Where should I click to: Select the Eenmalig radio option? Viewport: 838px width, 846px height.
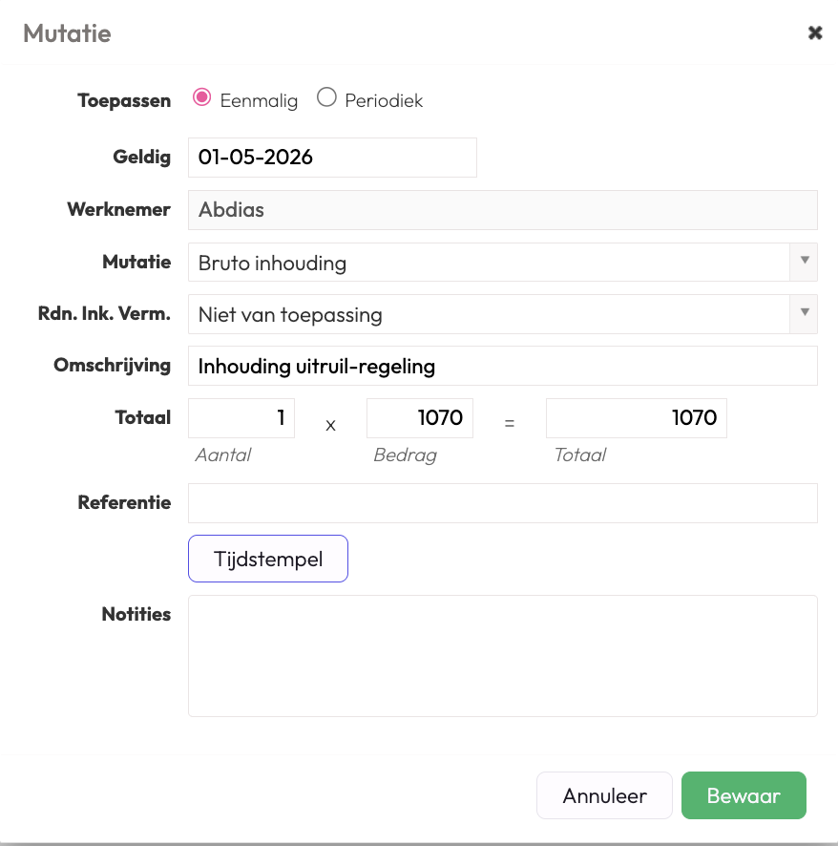201,97
